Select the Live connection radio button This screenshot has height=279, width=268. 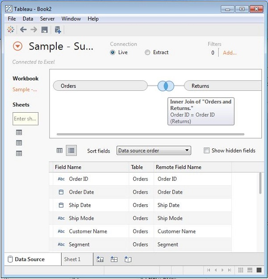point(113,52)
